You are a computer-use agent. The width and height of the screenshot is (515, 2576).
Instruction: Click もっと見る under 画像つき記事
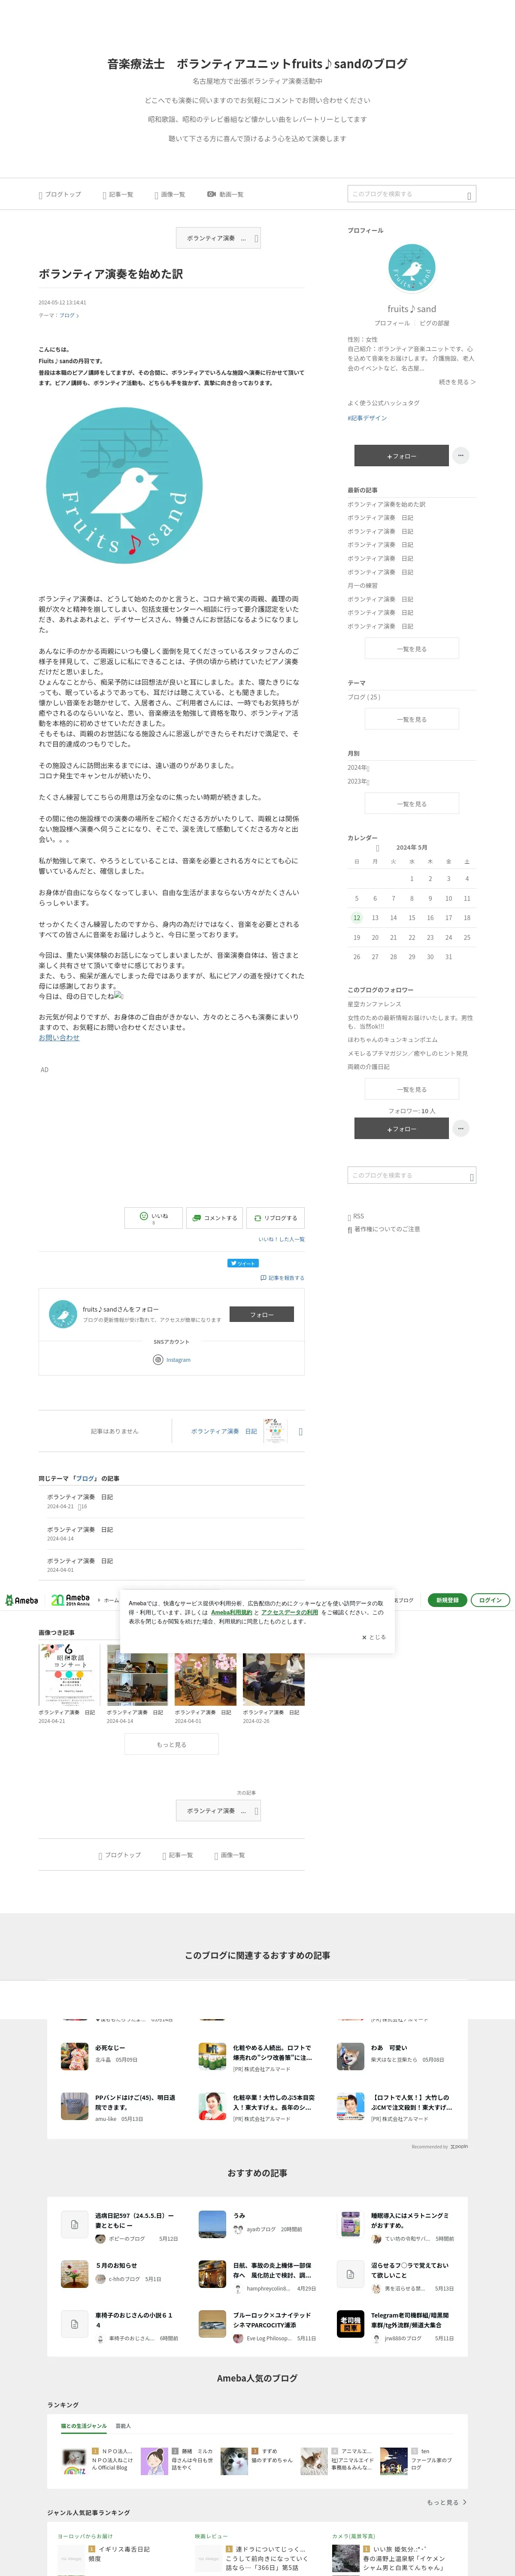pyautogui.click(x=171, y=1744)
